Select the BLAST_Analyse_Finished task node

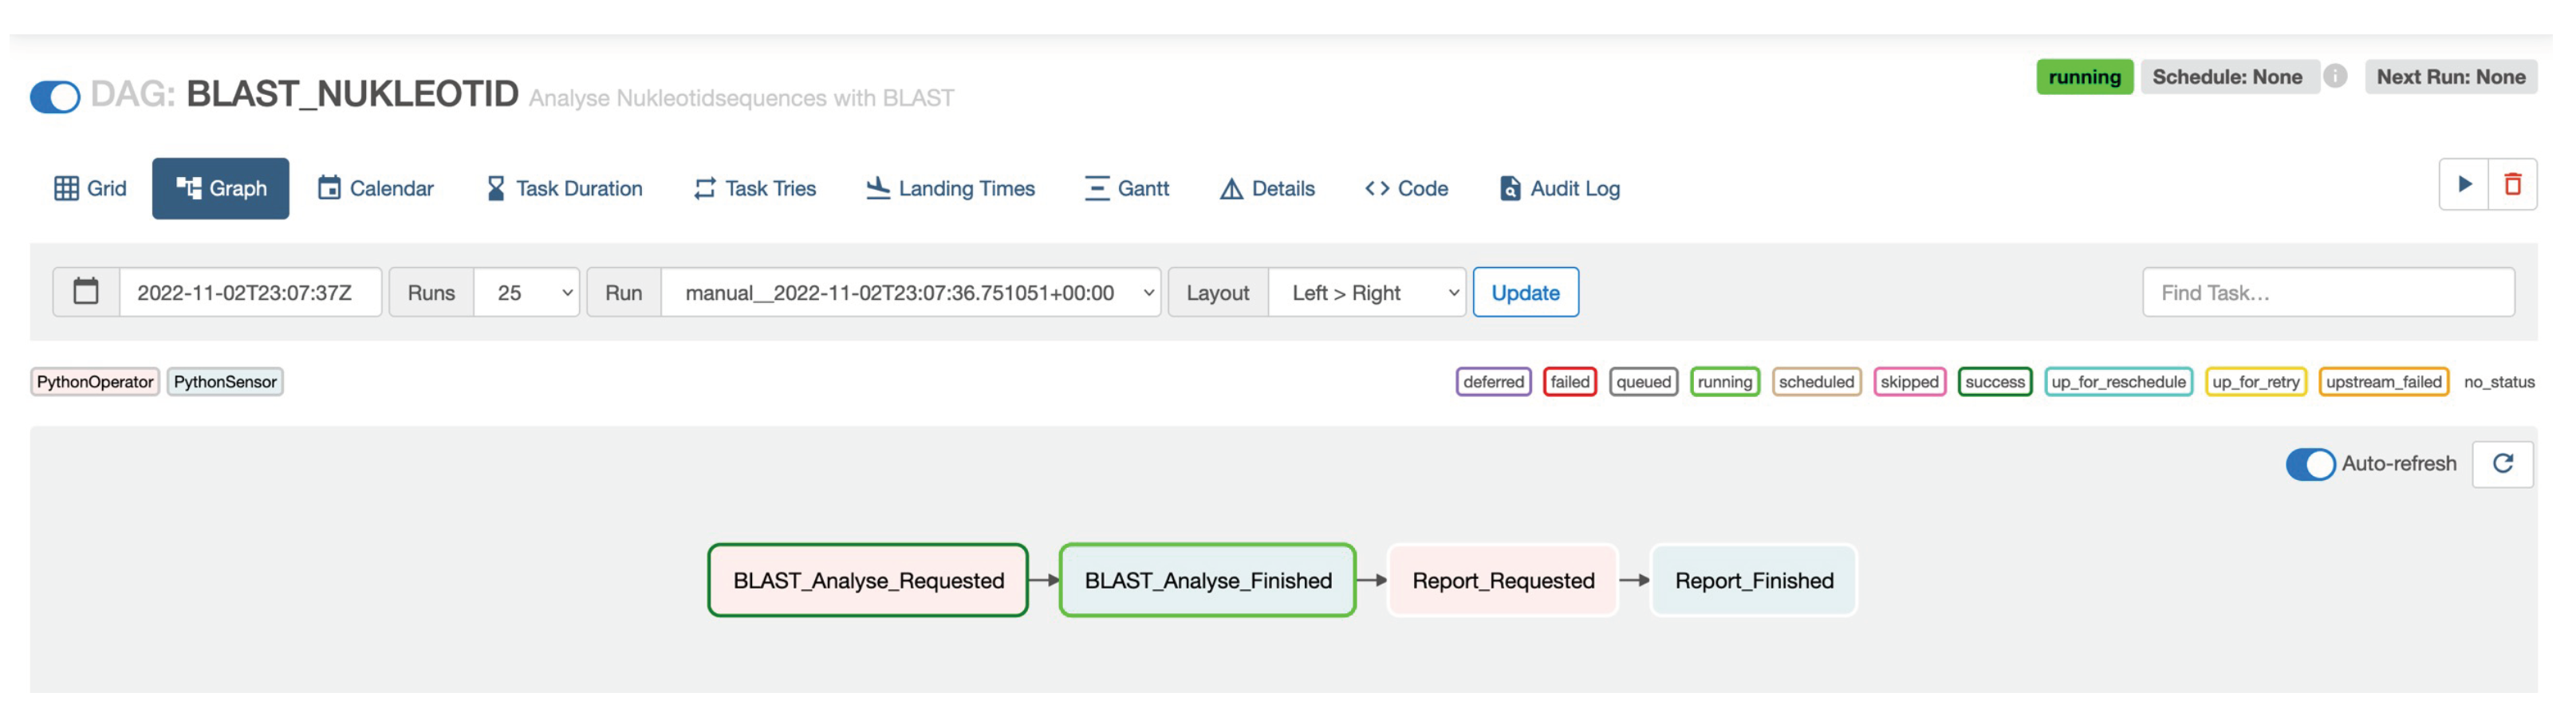coord(1207,580)
